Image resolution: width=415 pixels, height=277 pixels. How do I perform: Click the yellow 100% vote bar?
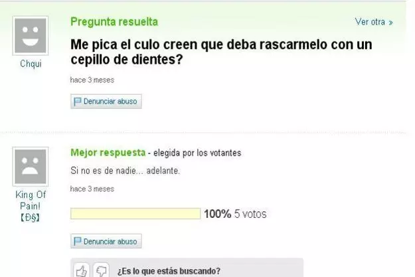(x=135, y=214)
